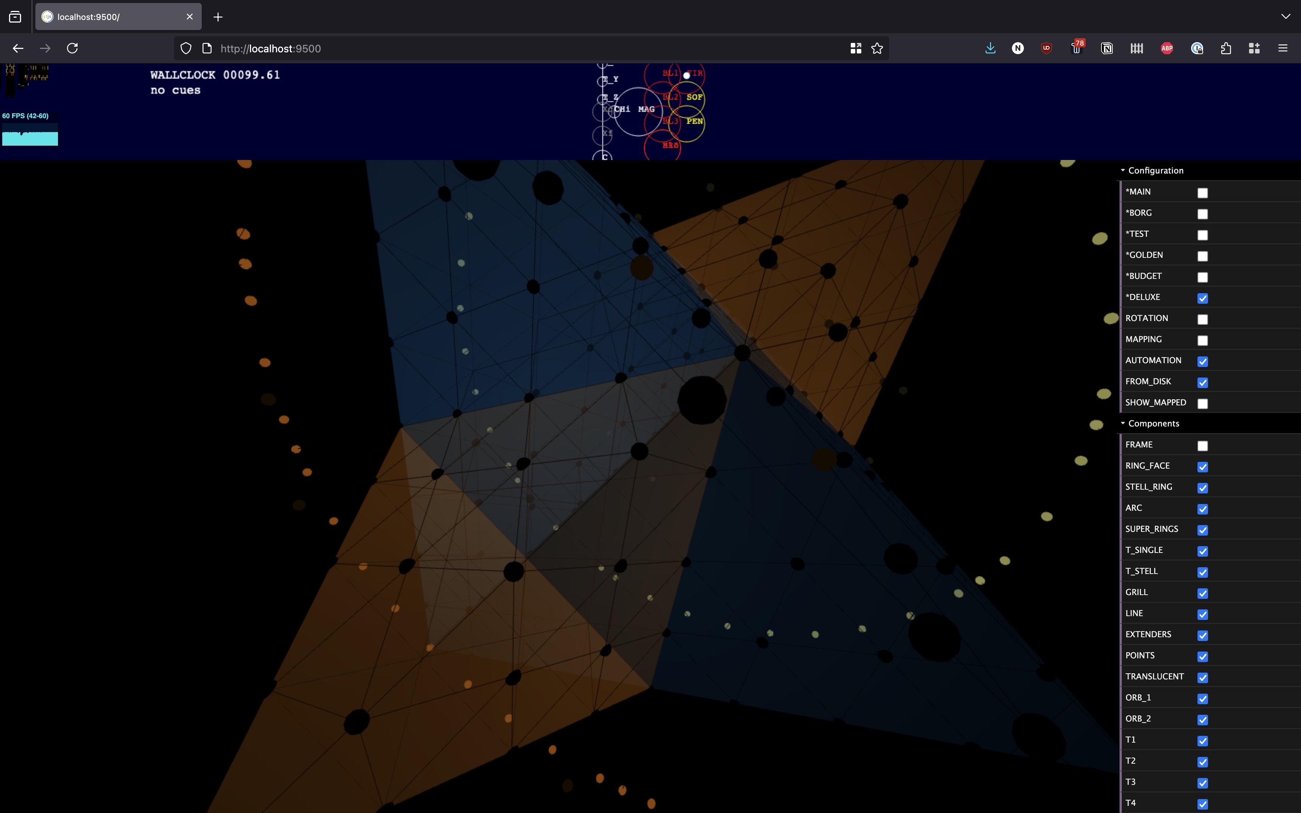1301x813 pixels.
Task: Uncheck the ORB_1 component
Action: (x=1203, y=699)
